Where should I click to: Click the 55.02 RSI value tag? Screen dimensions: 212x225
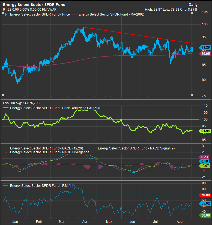click(205, 203)
